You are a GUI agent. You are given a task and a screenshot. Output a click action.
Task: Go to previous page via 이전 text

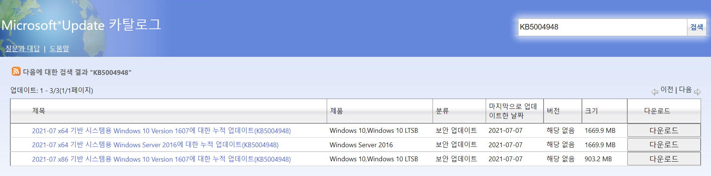667,90
